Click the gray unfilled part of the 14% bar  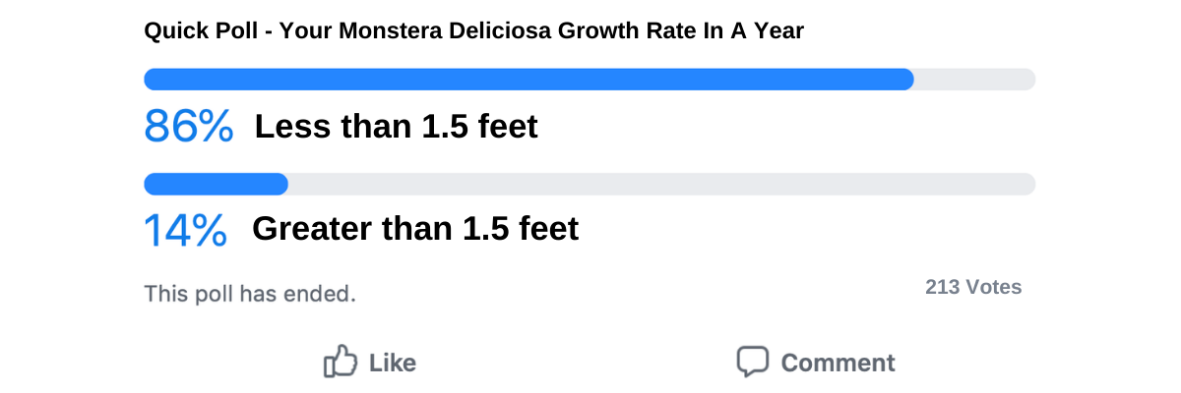659,184
